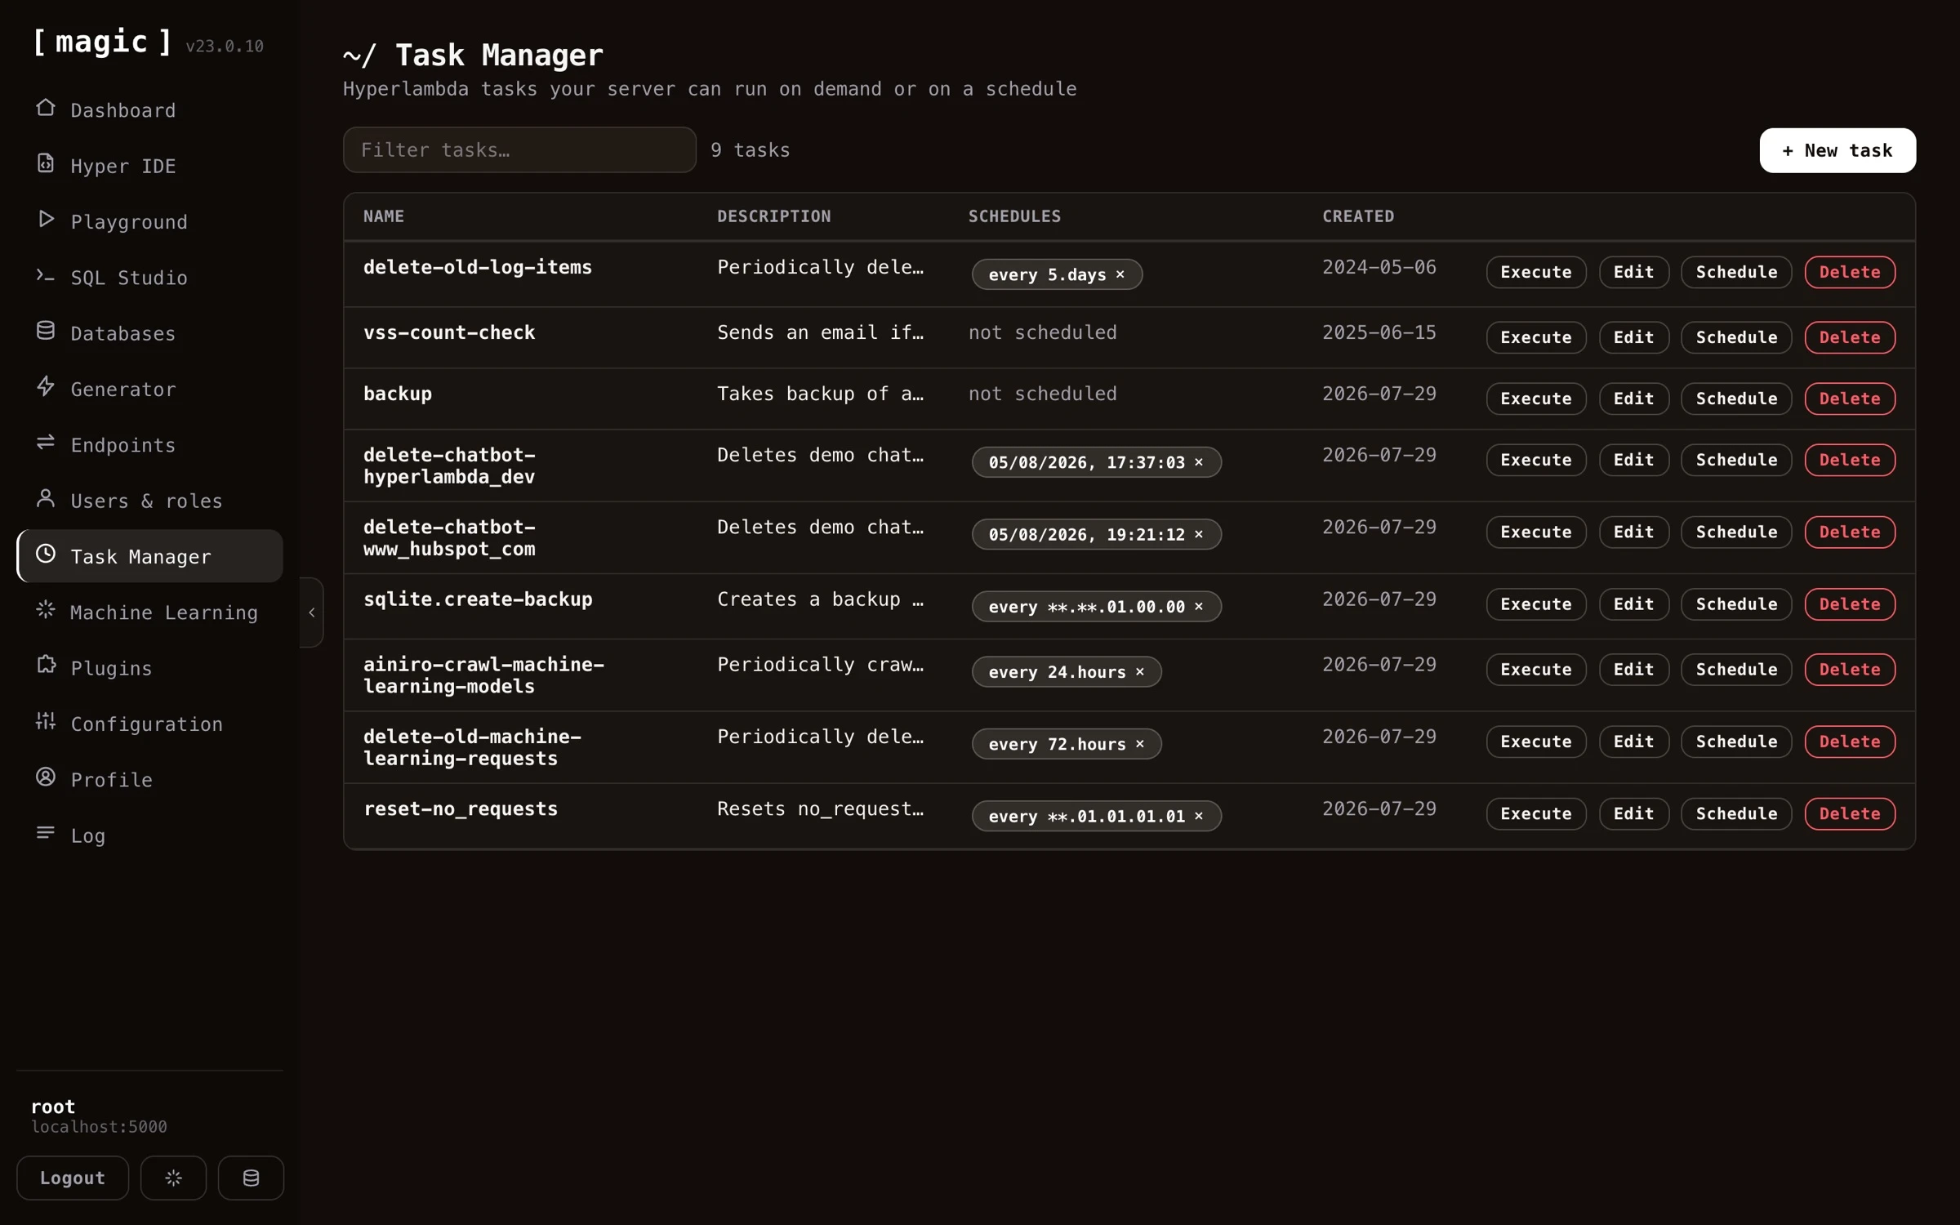Edit the vss-count-check task
This screenshot has width=1960, height=1225.
click(1633, 337)
